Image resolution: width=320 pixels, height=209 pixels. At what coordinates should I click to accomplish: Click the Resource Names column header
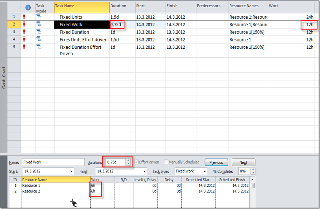(x=248, y=6)
